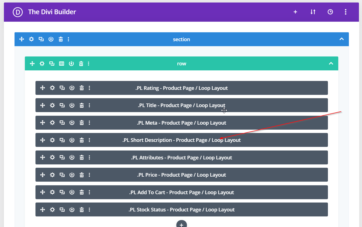
Task: Duplicate the section
Action: [x=41, y=39]
